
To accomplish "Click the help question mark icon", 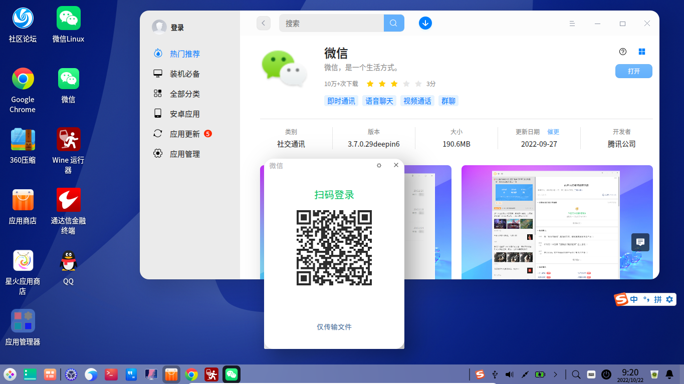I will tap(622, 52).
